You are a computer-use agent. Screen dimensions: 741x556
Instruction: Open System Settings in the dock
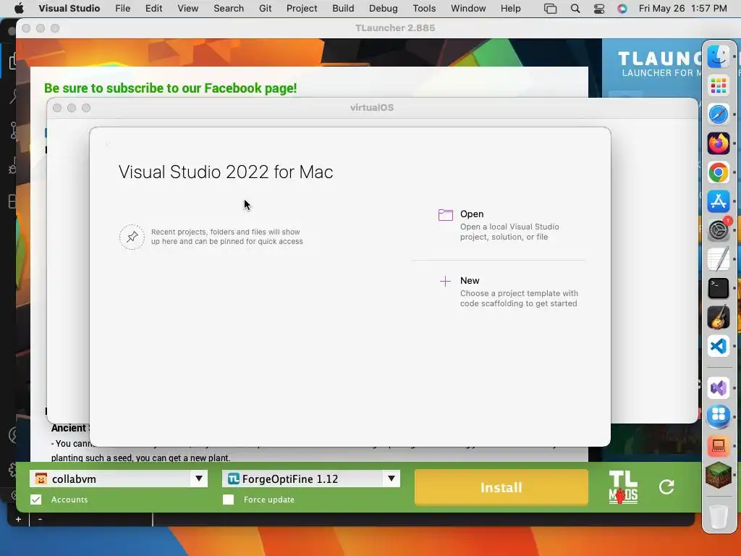(719, 230)
